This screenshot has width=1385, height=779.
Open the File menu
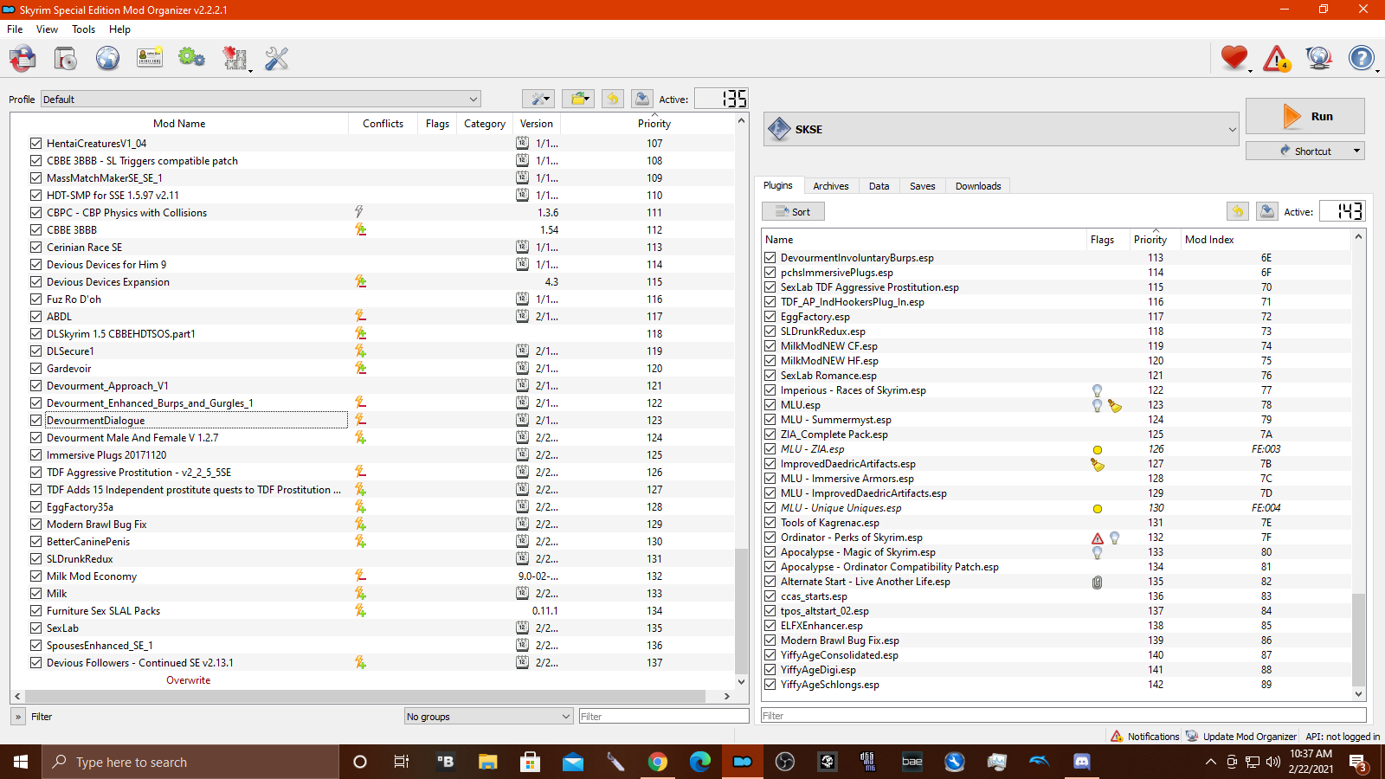(15, 29)
